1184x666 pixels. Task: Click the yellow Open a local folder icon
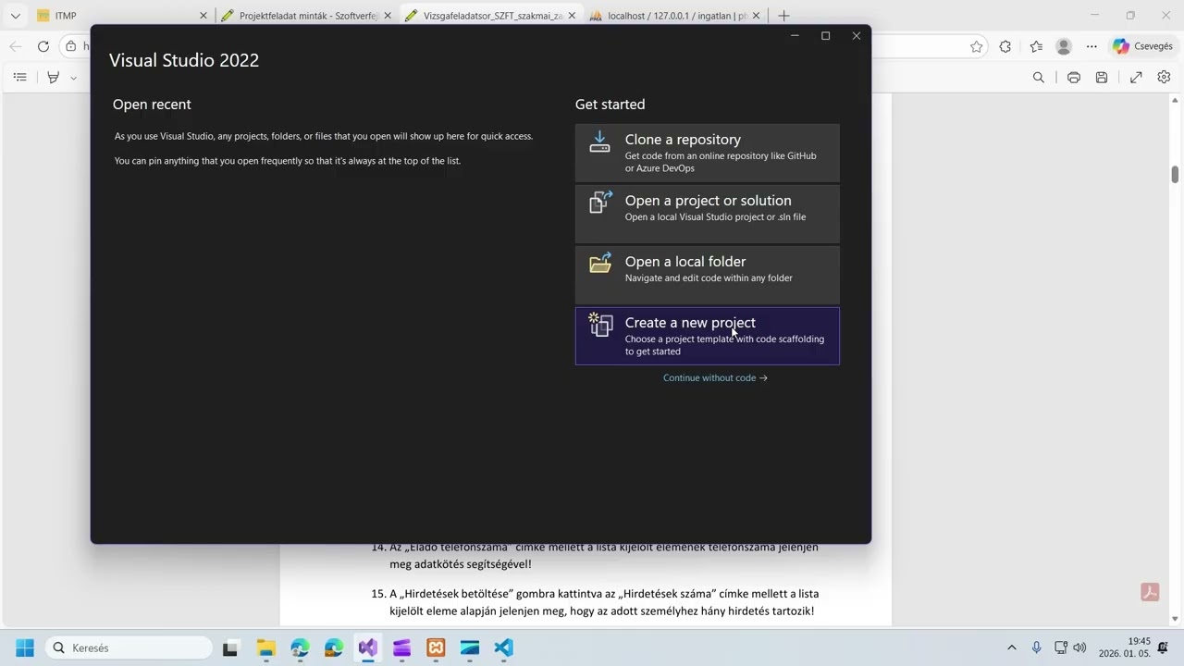[x=600, y=263]
